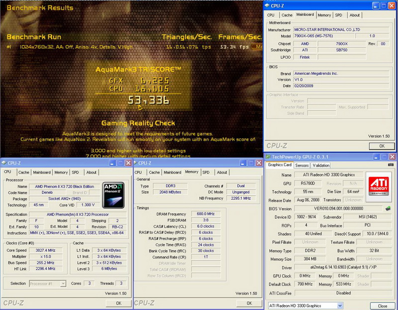This screenshot has width=398, height=310.
Task: Click the Southbridge SB750 value
Action: [342, 50]
